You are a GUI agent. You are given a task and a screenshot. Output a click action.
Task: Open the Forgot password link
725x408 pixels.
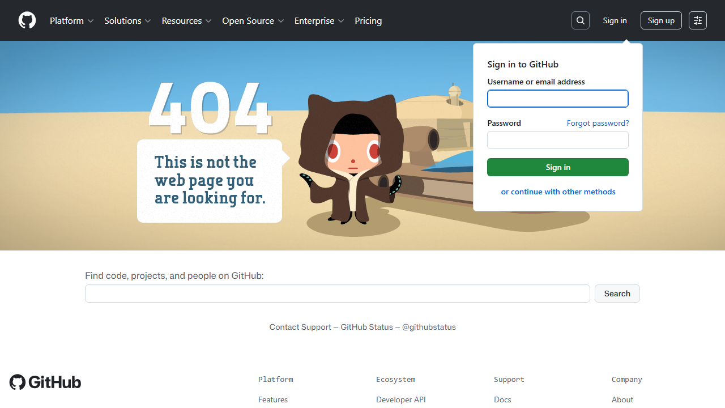click(x=598, y=123)
